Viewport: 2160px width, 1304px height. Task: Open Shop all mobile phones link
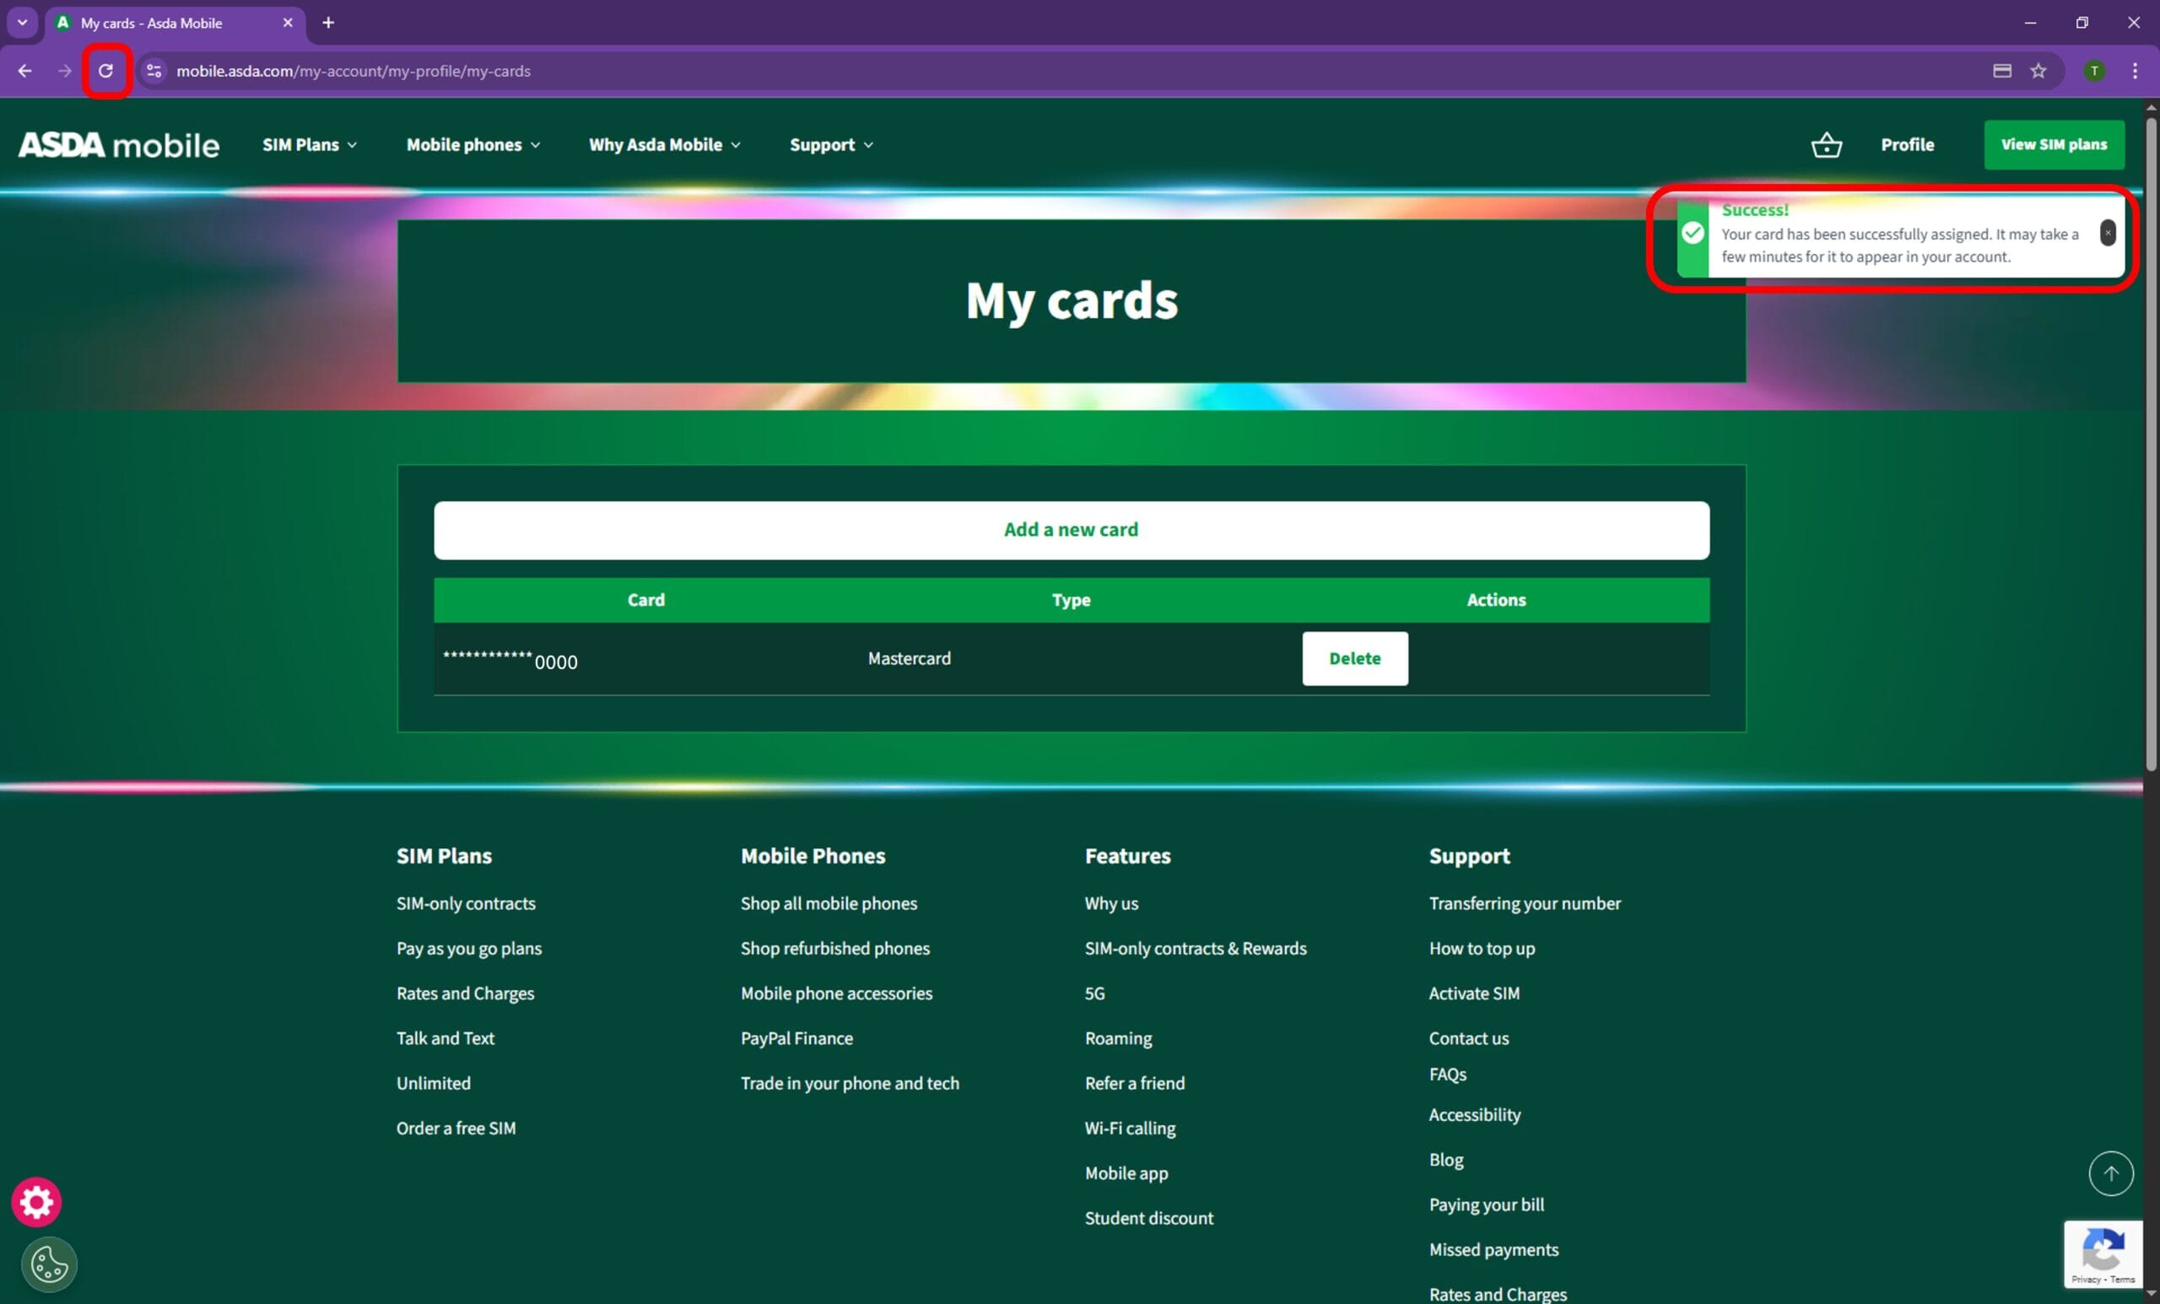click(x=829, y=903)
